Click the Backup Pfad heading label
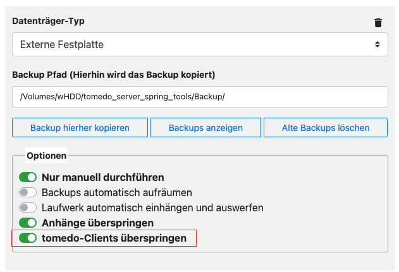Viewport: 399px width, 272px height. click(x=113, y=75)
